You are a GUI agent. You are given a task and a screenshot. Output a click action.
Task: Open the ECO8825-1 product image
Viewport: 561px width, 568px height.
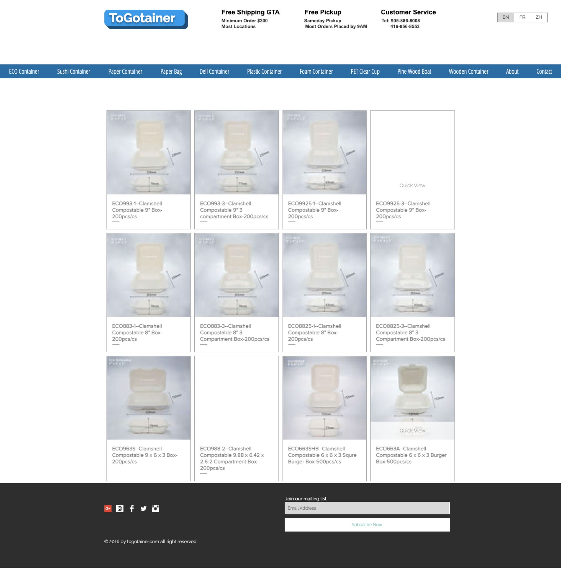324,275
